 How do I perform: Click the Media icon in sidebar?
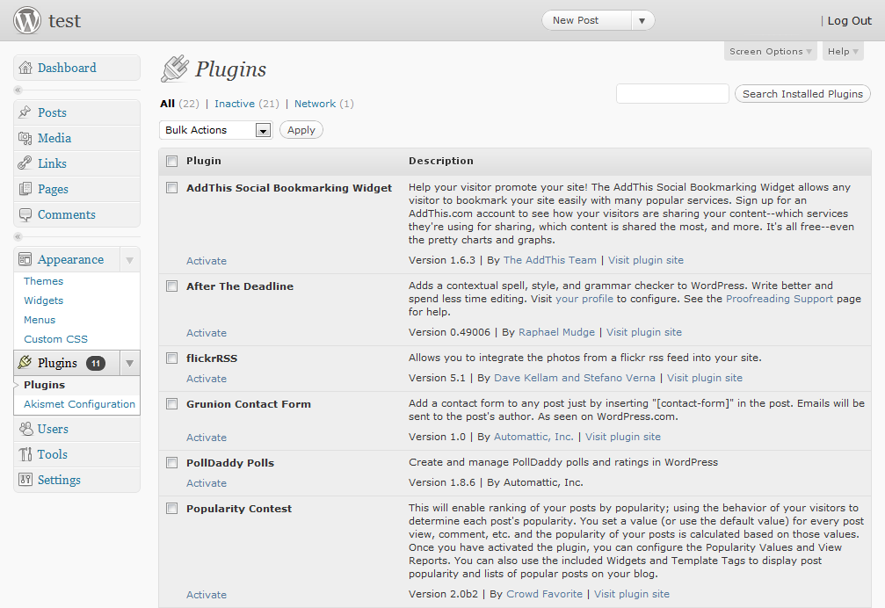[25, 138]
